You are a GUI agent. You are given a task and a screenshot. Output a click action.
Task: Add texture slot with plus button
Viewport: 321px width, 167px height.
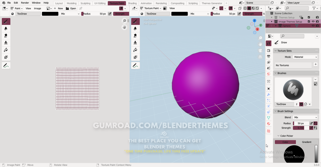(x=316, y=64)
